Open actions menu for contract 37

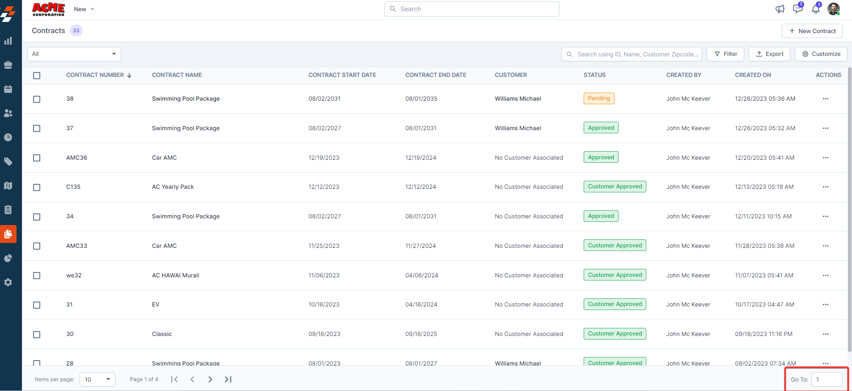coord(825,128)
